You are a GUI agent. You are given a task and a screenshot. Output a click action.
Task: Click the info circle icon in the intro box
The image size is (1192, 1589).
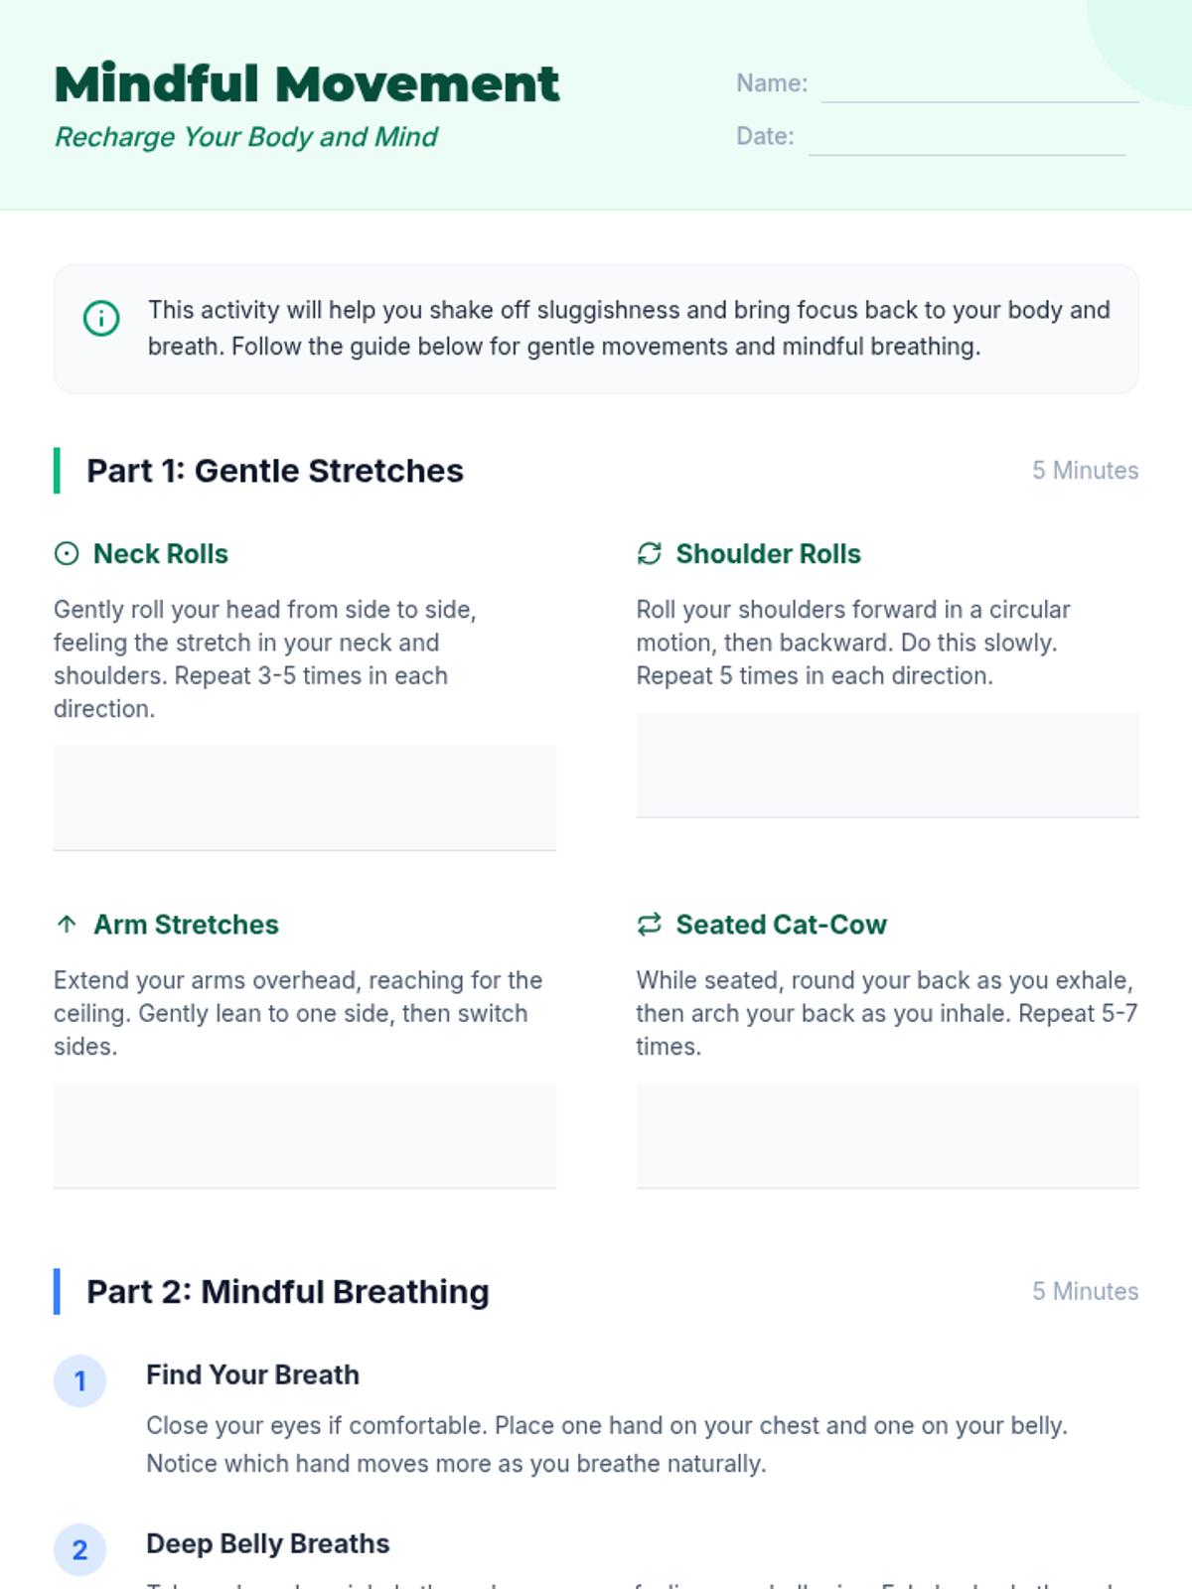[101, 319]
